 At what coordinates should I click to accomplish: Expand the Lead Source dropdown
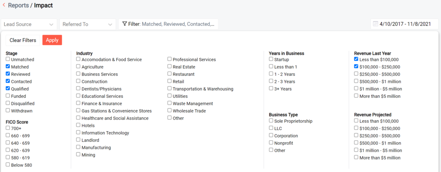[29, 24]
